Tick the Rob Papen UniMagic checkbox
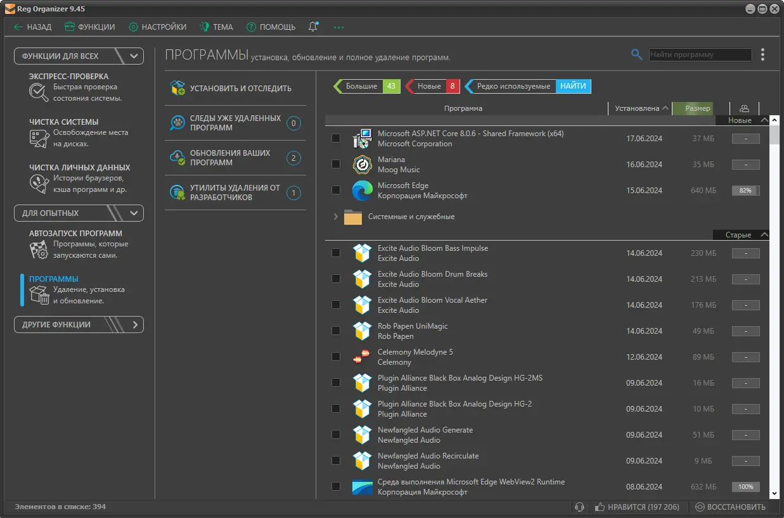 coord(336,331)
